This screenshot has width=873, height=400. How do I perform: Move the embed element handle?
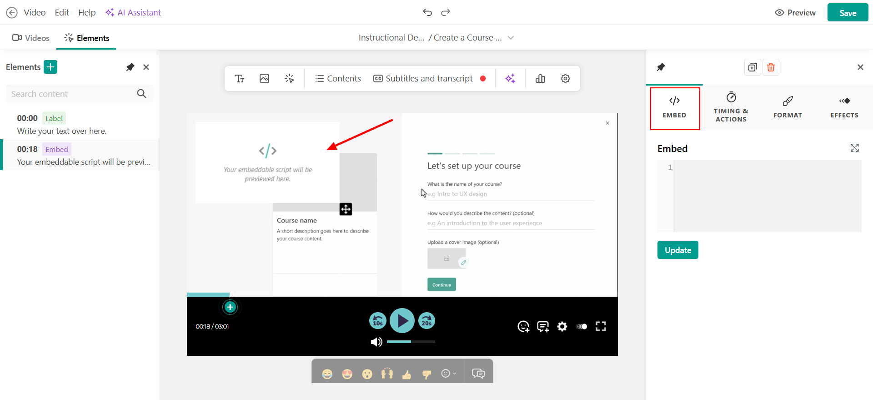tap(346, 209)
